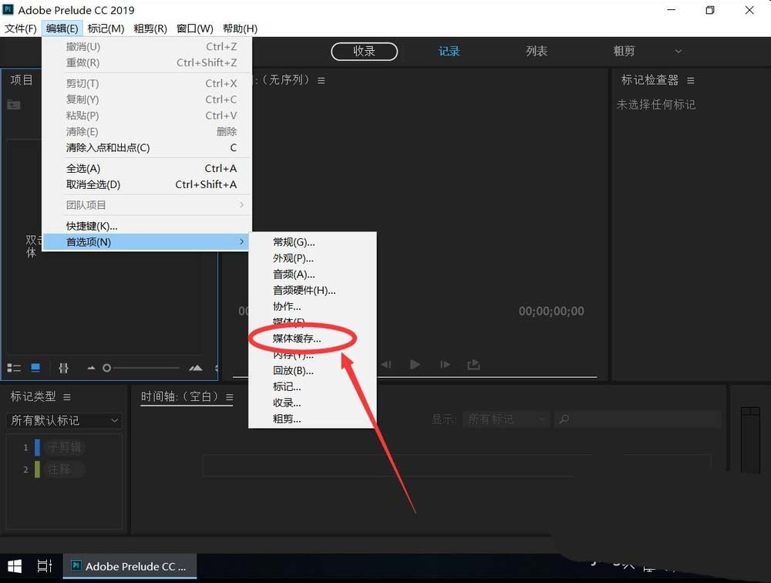Click the new bin folder icon
The height and width of the screenshot is (583, 771).
click(14, 104)
